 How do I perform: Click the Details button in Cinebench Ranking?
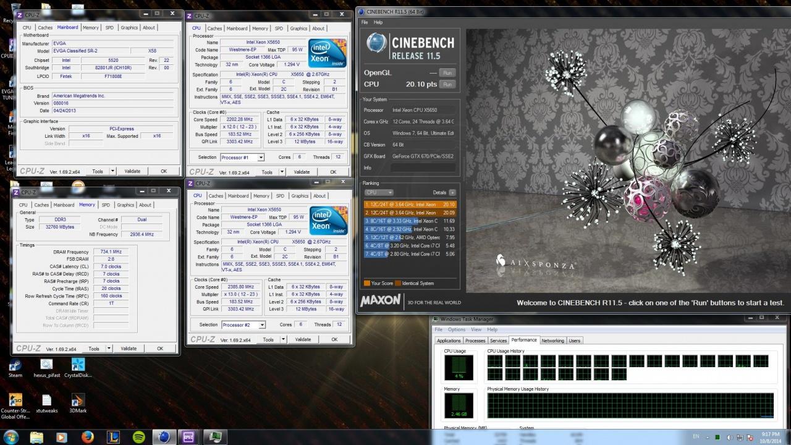(452, 192)
